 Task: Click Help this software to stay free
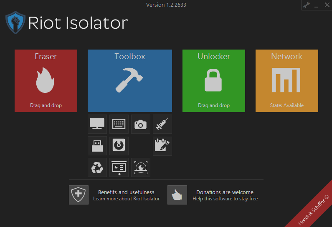click(x=225, y=199)
